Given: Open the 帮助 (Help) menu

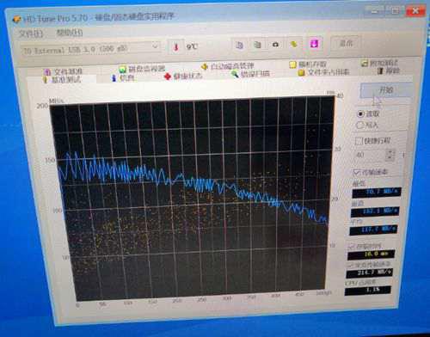Looking at the screenshot, I should click(x=70, y=33).
